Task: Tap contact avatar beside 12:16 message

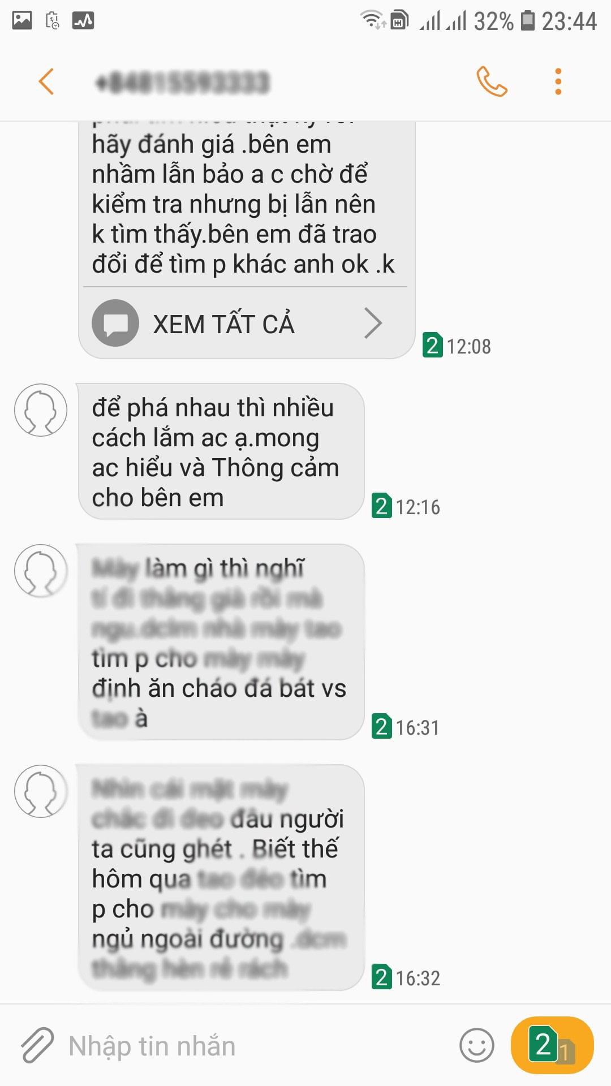Action: click(41, 410)
